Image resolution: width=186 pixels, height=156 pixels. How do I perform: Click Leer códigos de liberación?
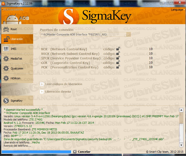(64, 84)
